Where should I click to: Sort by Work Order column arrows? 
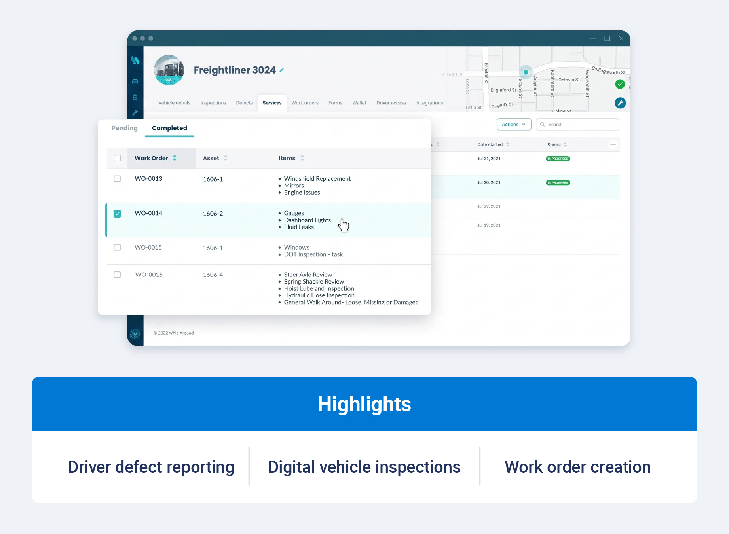pyautogui.click(x=175, y=158)
